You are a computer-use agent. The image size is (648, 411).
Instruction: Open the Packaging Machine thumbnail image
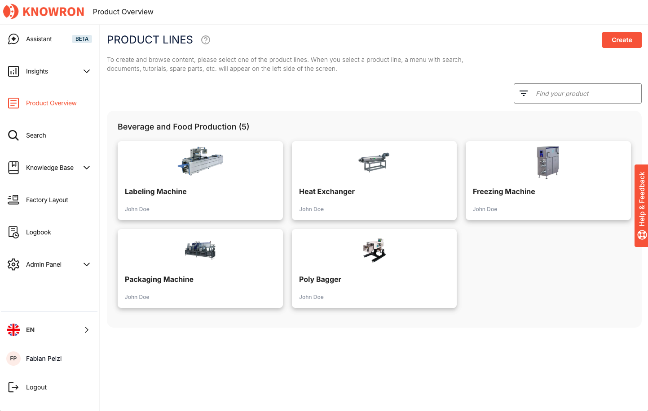[x=200, y=250]
